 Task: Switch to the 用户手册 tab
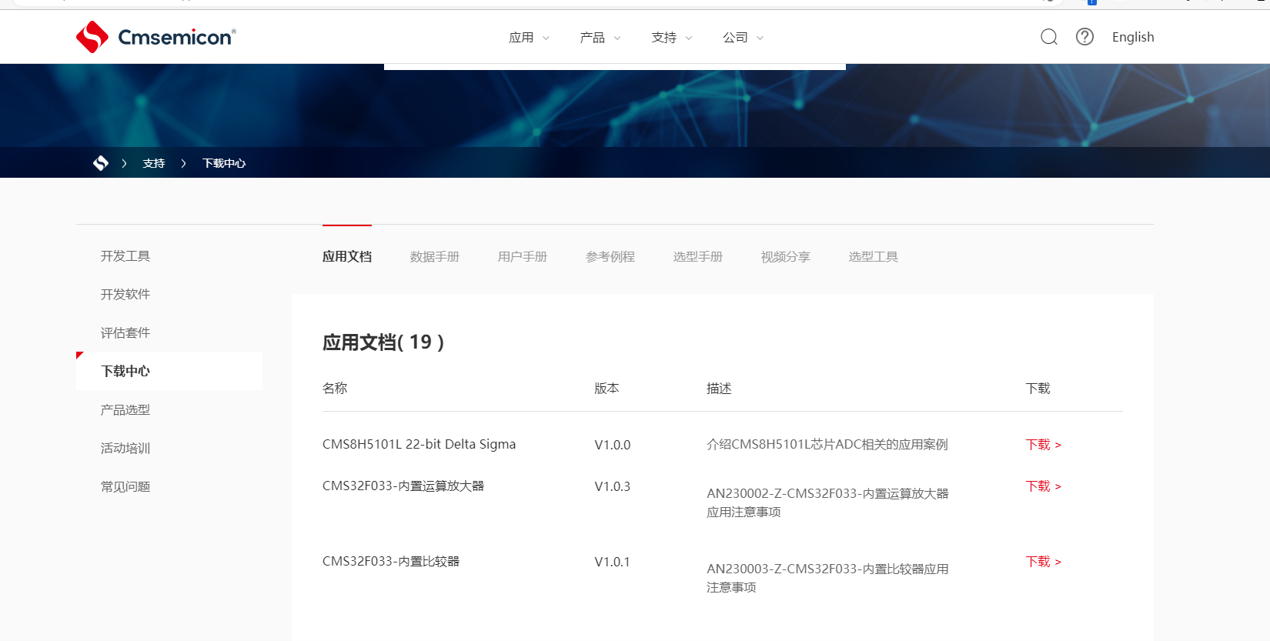523,257
